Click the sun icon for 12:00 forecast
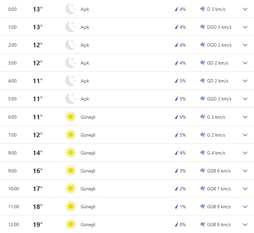Viewport: 254px width, 233px height. coord(70,225)
